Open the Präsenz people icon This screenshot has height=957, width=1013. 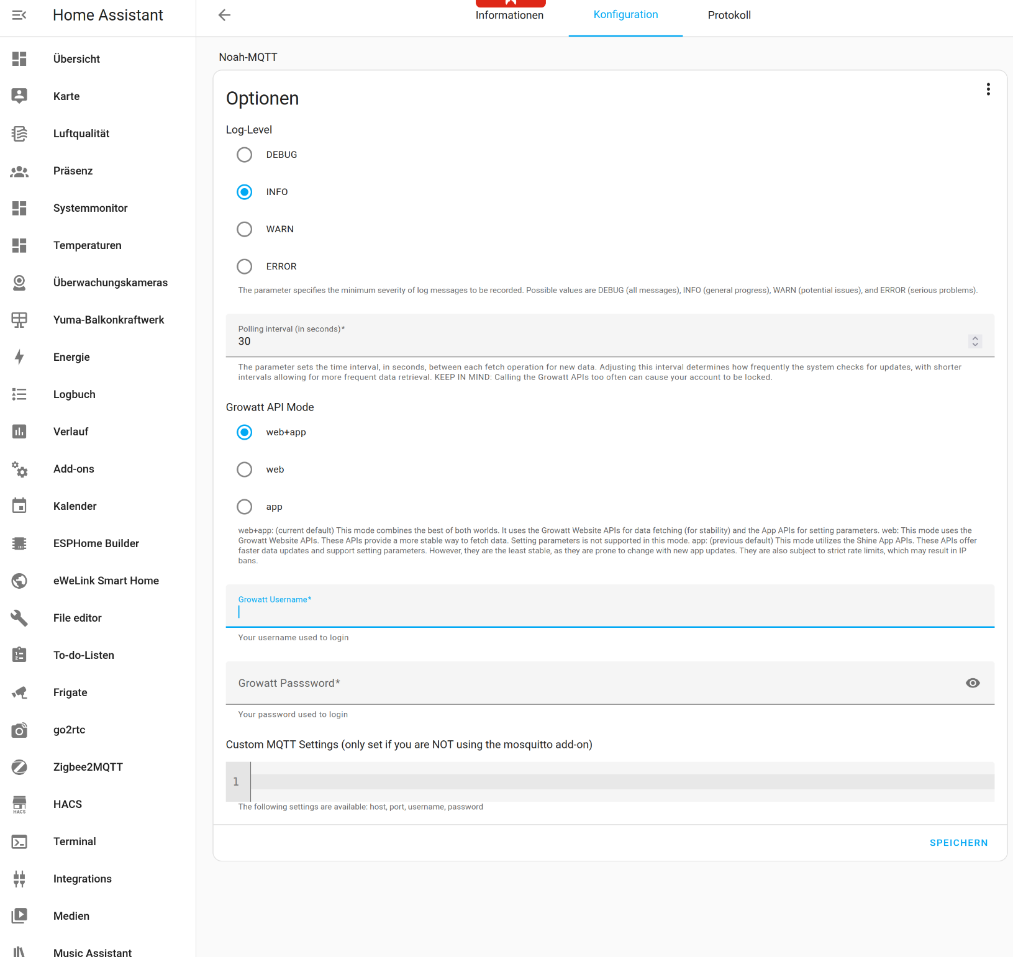coord(19,171)
